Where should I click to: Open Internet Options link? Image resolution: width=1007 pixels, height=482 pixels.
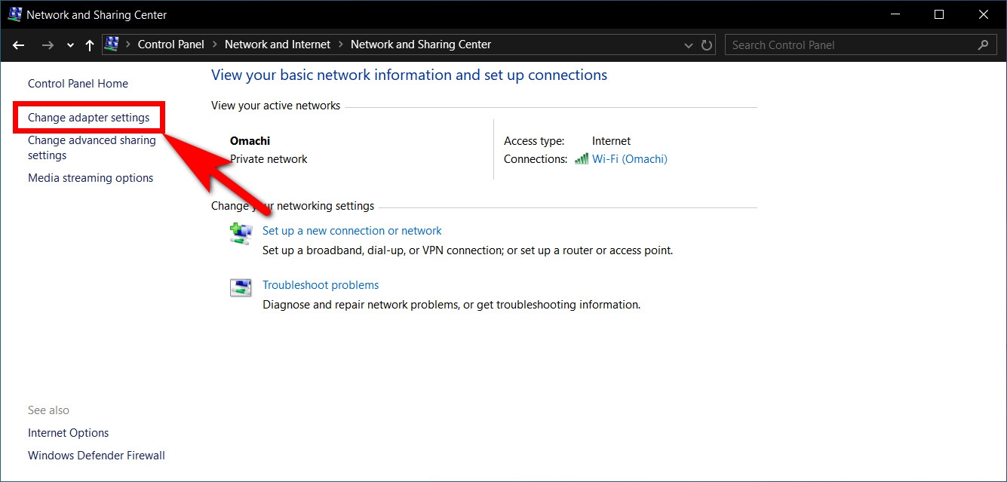pyautogui.click(x=69, y=433)
